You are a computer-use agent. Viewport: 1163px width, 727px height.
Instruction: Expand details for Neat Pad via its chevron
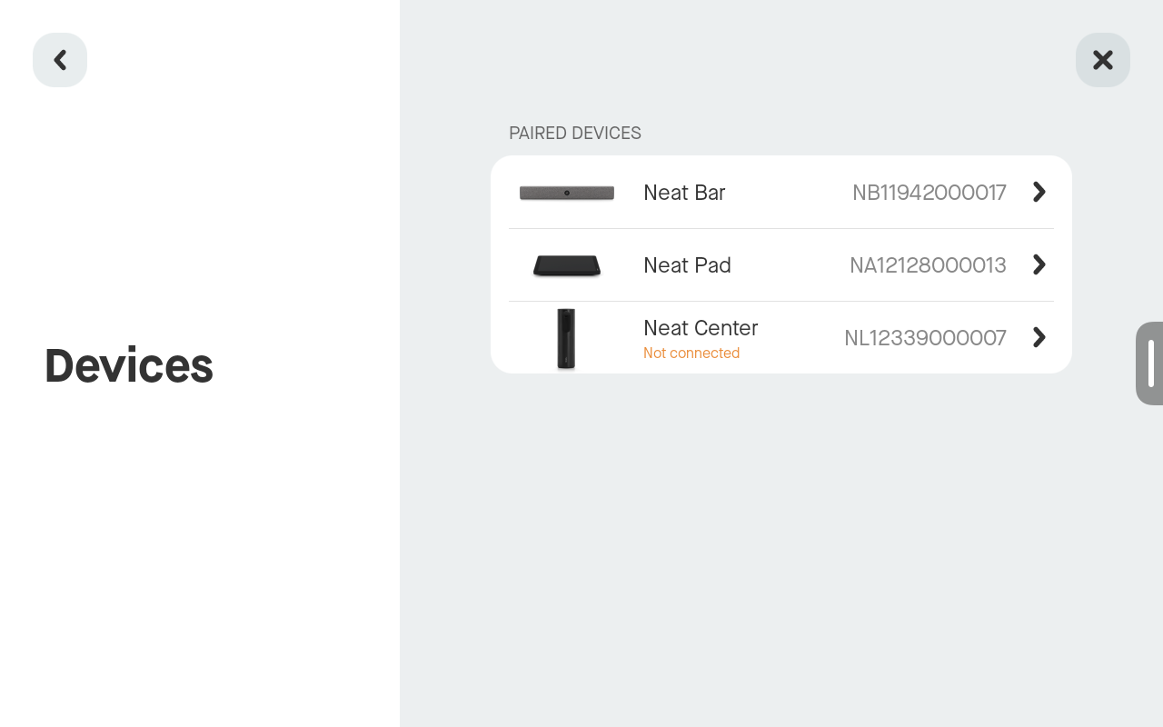click(x=1039, y=264)
